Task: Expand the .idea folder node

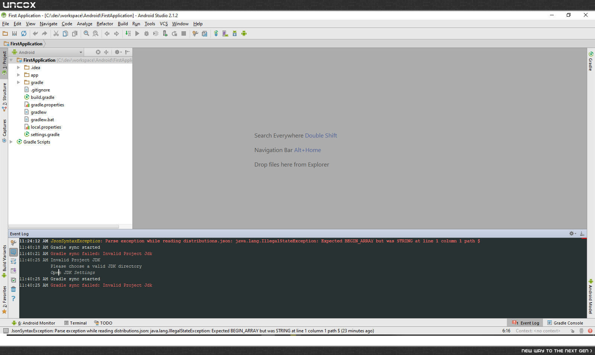Action: [19, 67]
